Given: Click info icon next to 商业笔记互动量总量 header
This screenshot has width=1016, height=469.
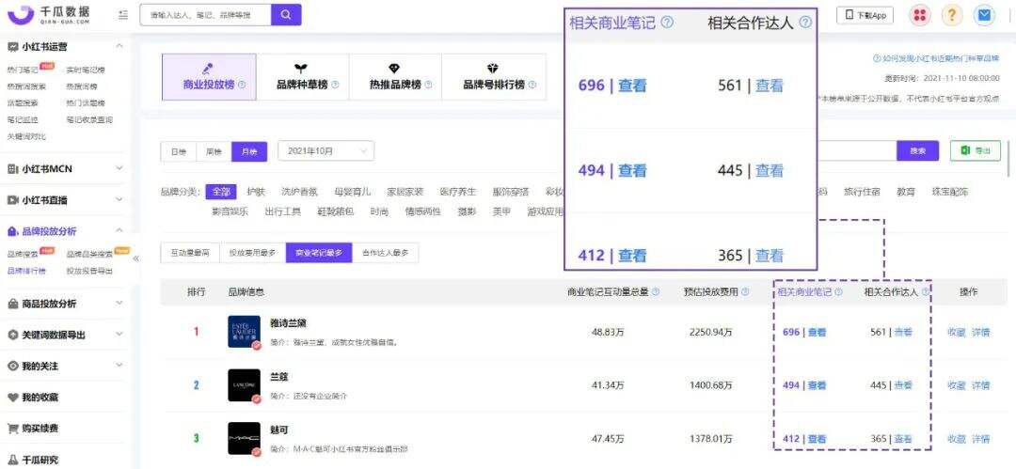Looking at the screenshot, I should tap(656, 292).
